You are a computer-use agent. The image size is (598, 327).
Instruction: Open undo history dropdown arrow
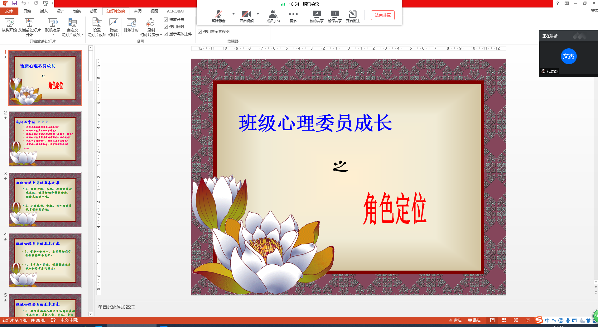click(29, 3)
